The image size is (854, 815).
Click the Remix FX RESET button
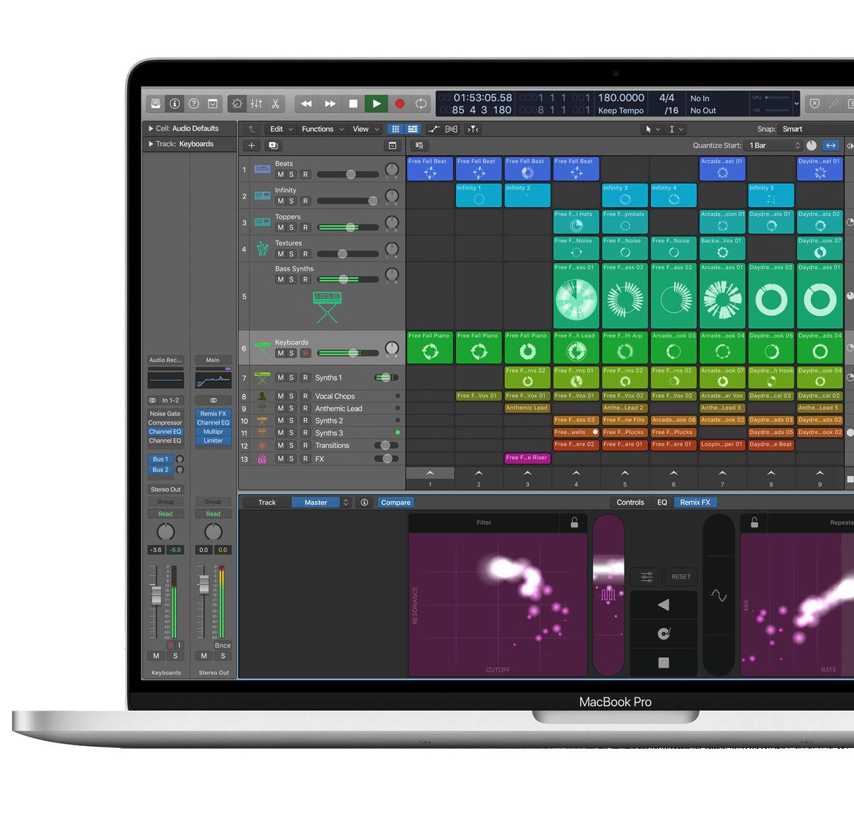pyautogui.click(x=681, y=577)
